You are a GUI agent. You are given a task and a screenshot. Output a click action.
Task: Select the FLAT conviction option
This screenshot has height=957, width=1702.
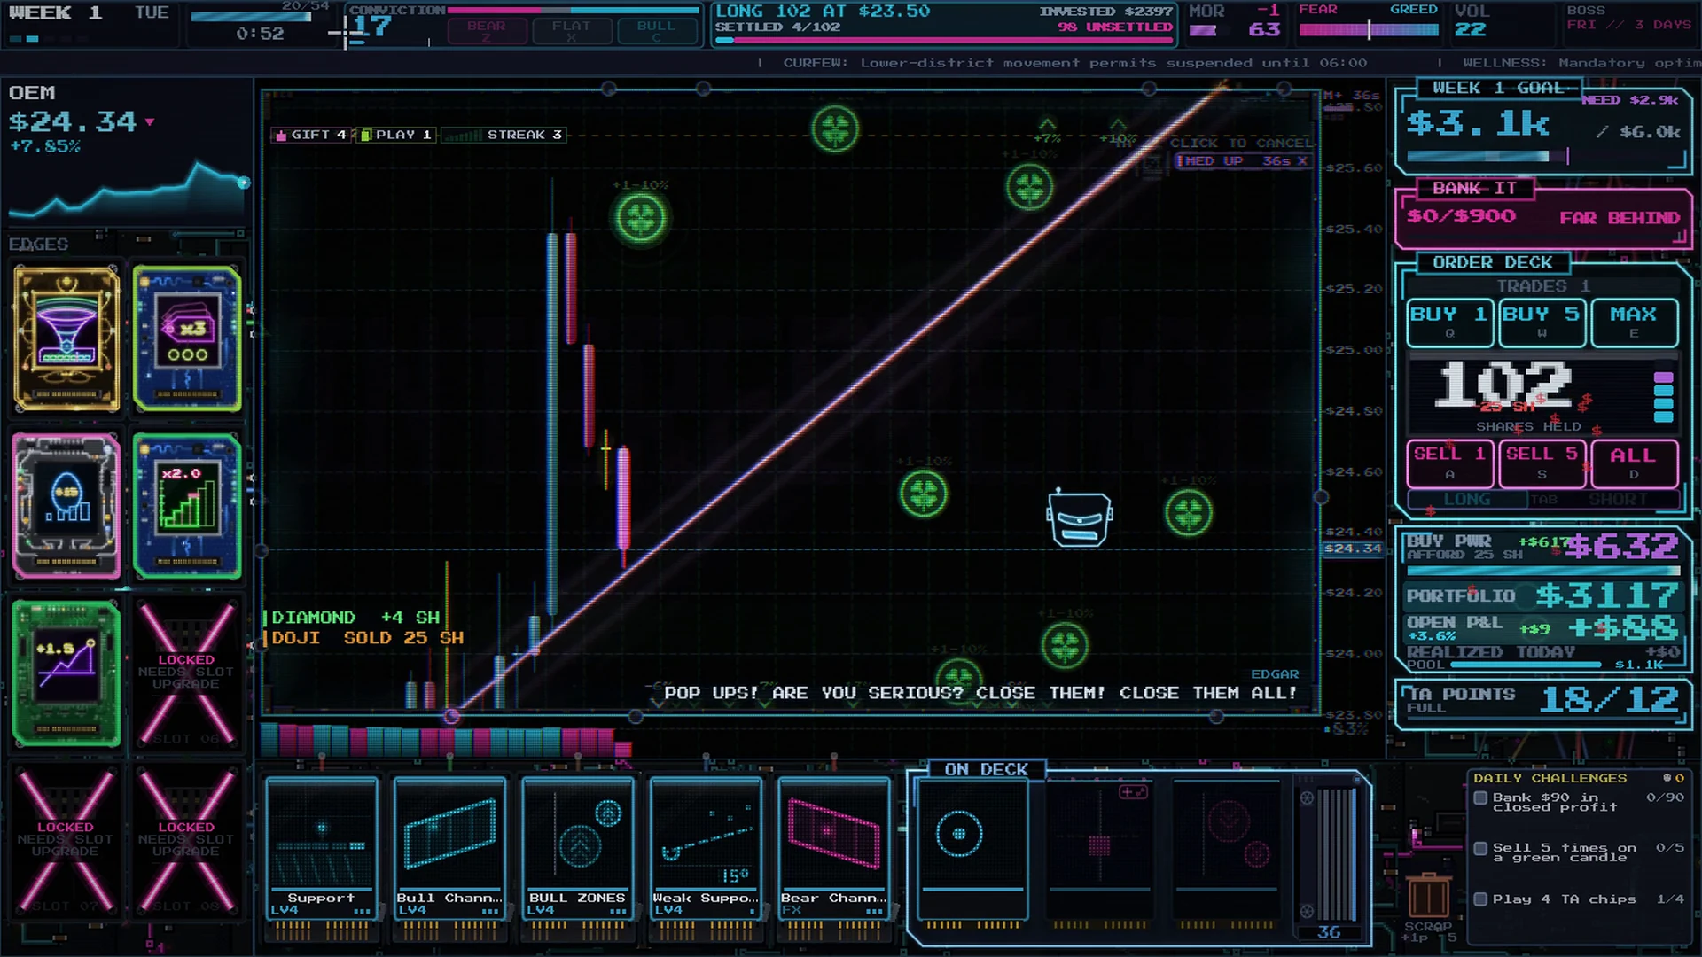pos(572,30)
